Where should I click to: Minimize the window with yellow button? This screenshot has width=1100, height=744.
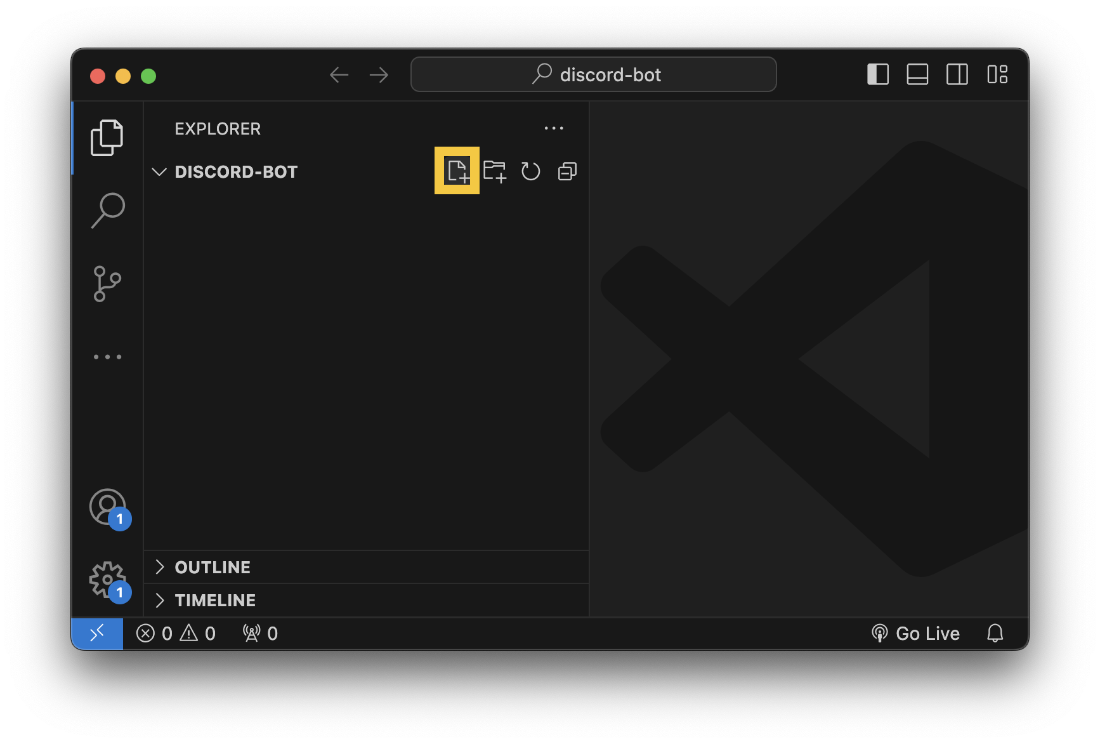click(x=123, y=76)
